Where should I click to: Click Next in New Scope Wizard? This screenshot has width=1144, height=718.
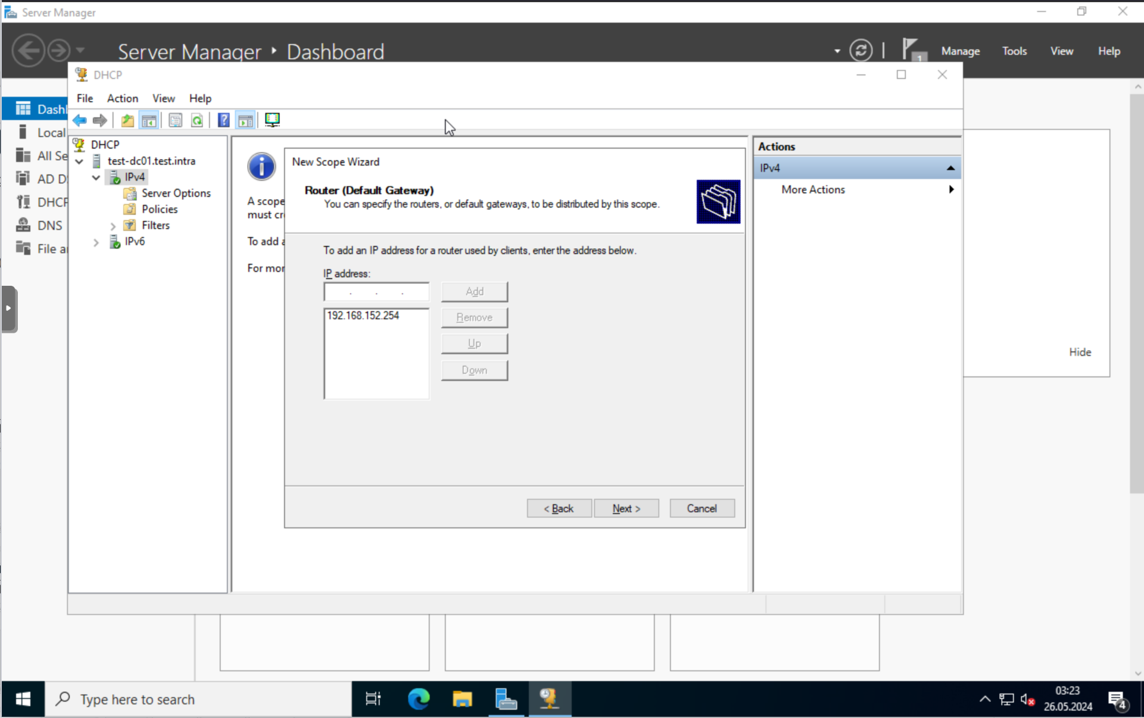click(x=626, y=508)
